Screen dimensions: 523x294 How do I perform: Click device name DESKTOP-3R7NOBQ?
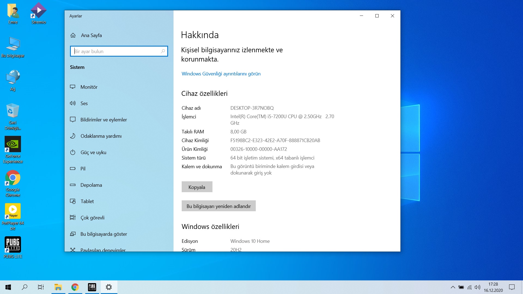pyautogui.click(x=252, y=108)
